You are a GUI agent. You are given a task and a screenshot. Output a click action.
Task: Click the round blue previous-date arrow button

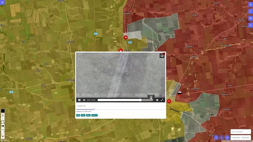coord(216,138)
